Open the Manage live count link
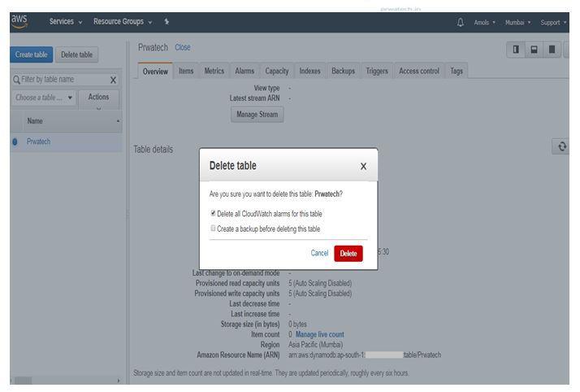Viewport: 580px width, 392px height. coord(319,334)
